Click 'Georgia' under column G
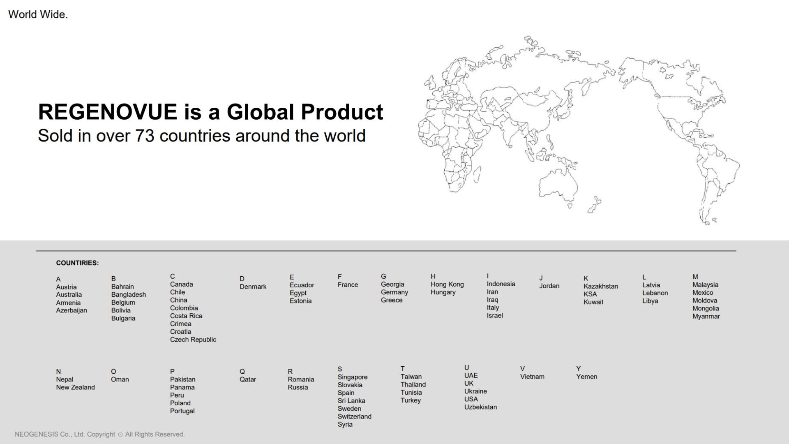 click(x=392, y=284)
